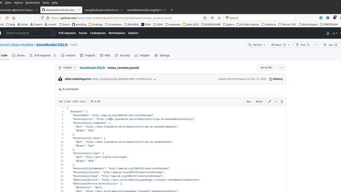Click the green extension icon in browser toolbar
The image size is (341, 192).
point(321,18)
